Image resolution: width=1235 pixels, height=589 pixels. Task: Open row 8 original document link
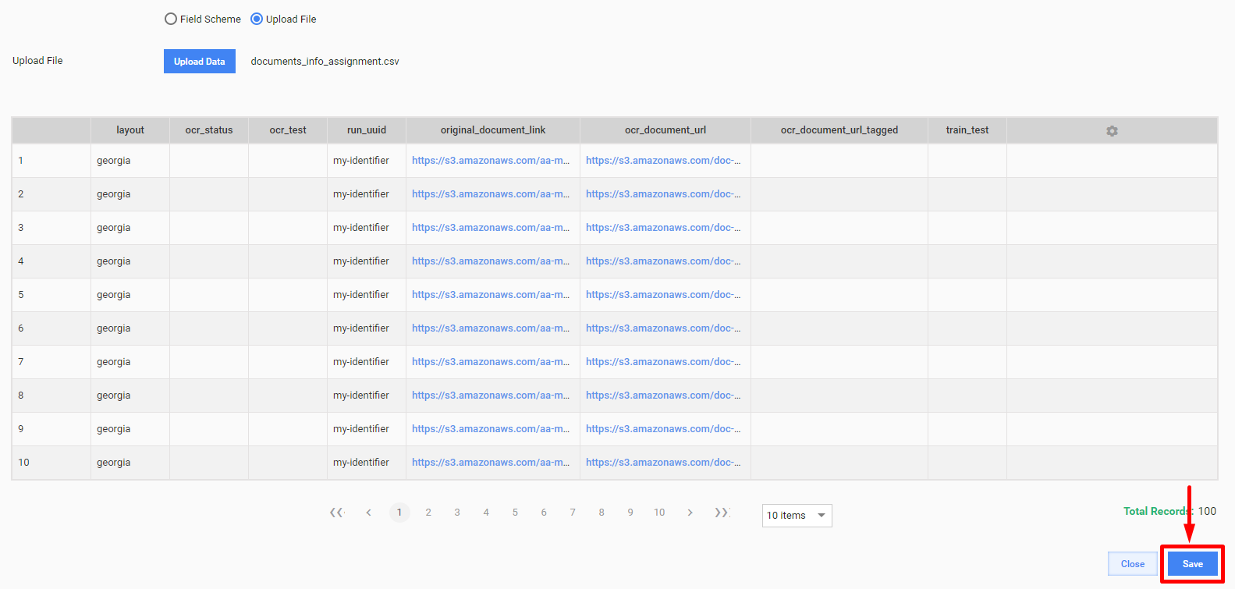tap(491, 396)
